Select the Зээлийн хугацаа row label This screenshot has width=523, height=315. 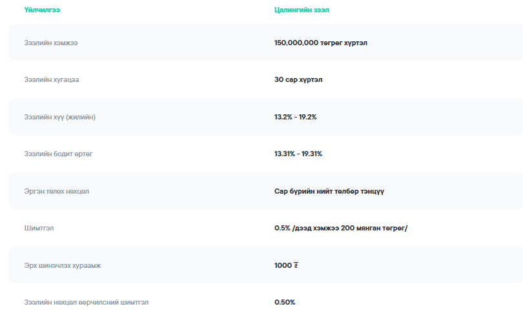point(52,80)
